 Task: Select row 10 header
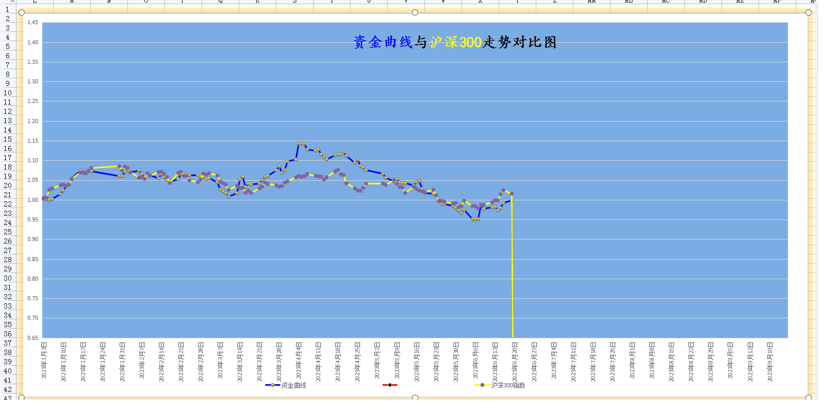(x=8, y=93)
